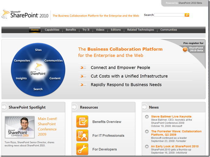Click the 'September 23, 2009: Forrester' text
The image size is (210, 157).
pyautogui.click(x=169, y=141)
